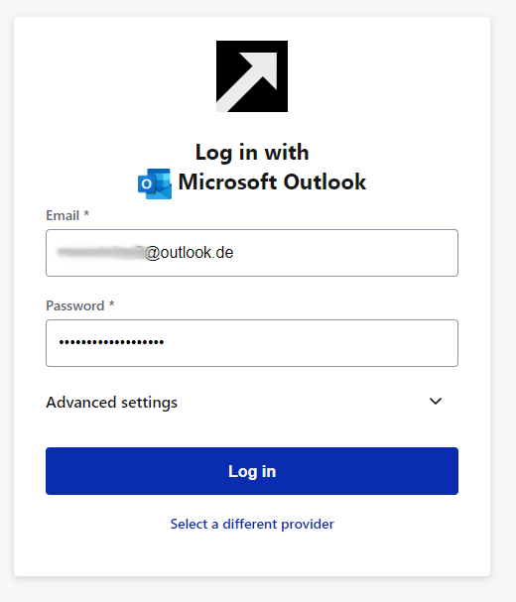This screenshot has height=602, width=516.
Task: Open the Advanced settings section label
Action: (111, 403)
